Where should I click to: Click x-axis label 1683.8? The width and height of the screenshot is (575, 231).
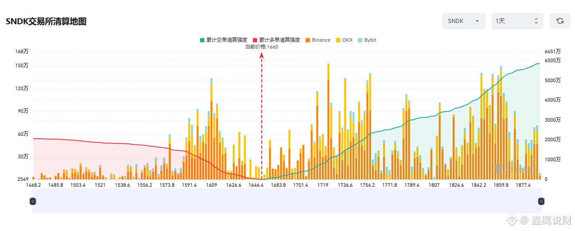[278, 185]
